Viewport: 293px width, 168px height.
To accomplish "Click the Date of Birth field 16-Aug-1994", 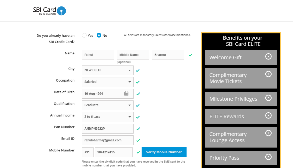I will 108,94.
